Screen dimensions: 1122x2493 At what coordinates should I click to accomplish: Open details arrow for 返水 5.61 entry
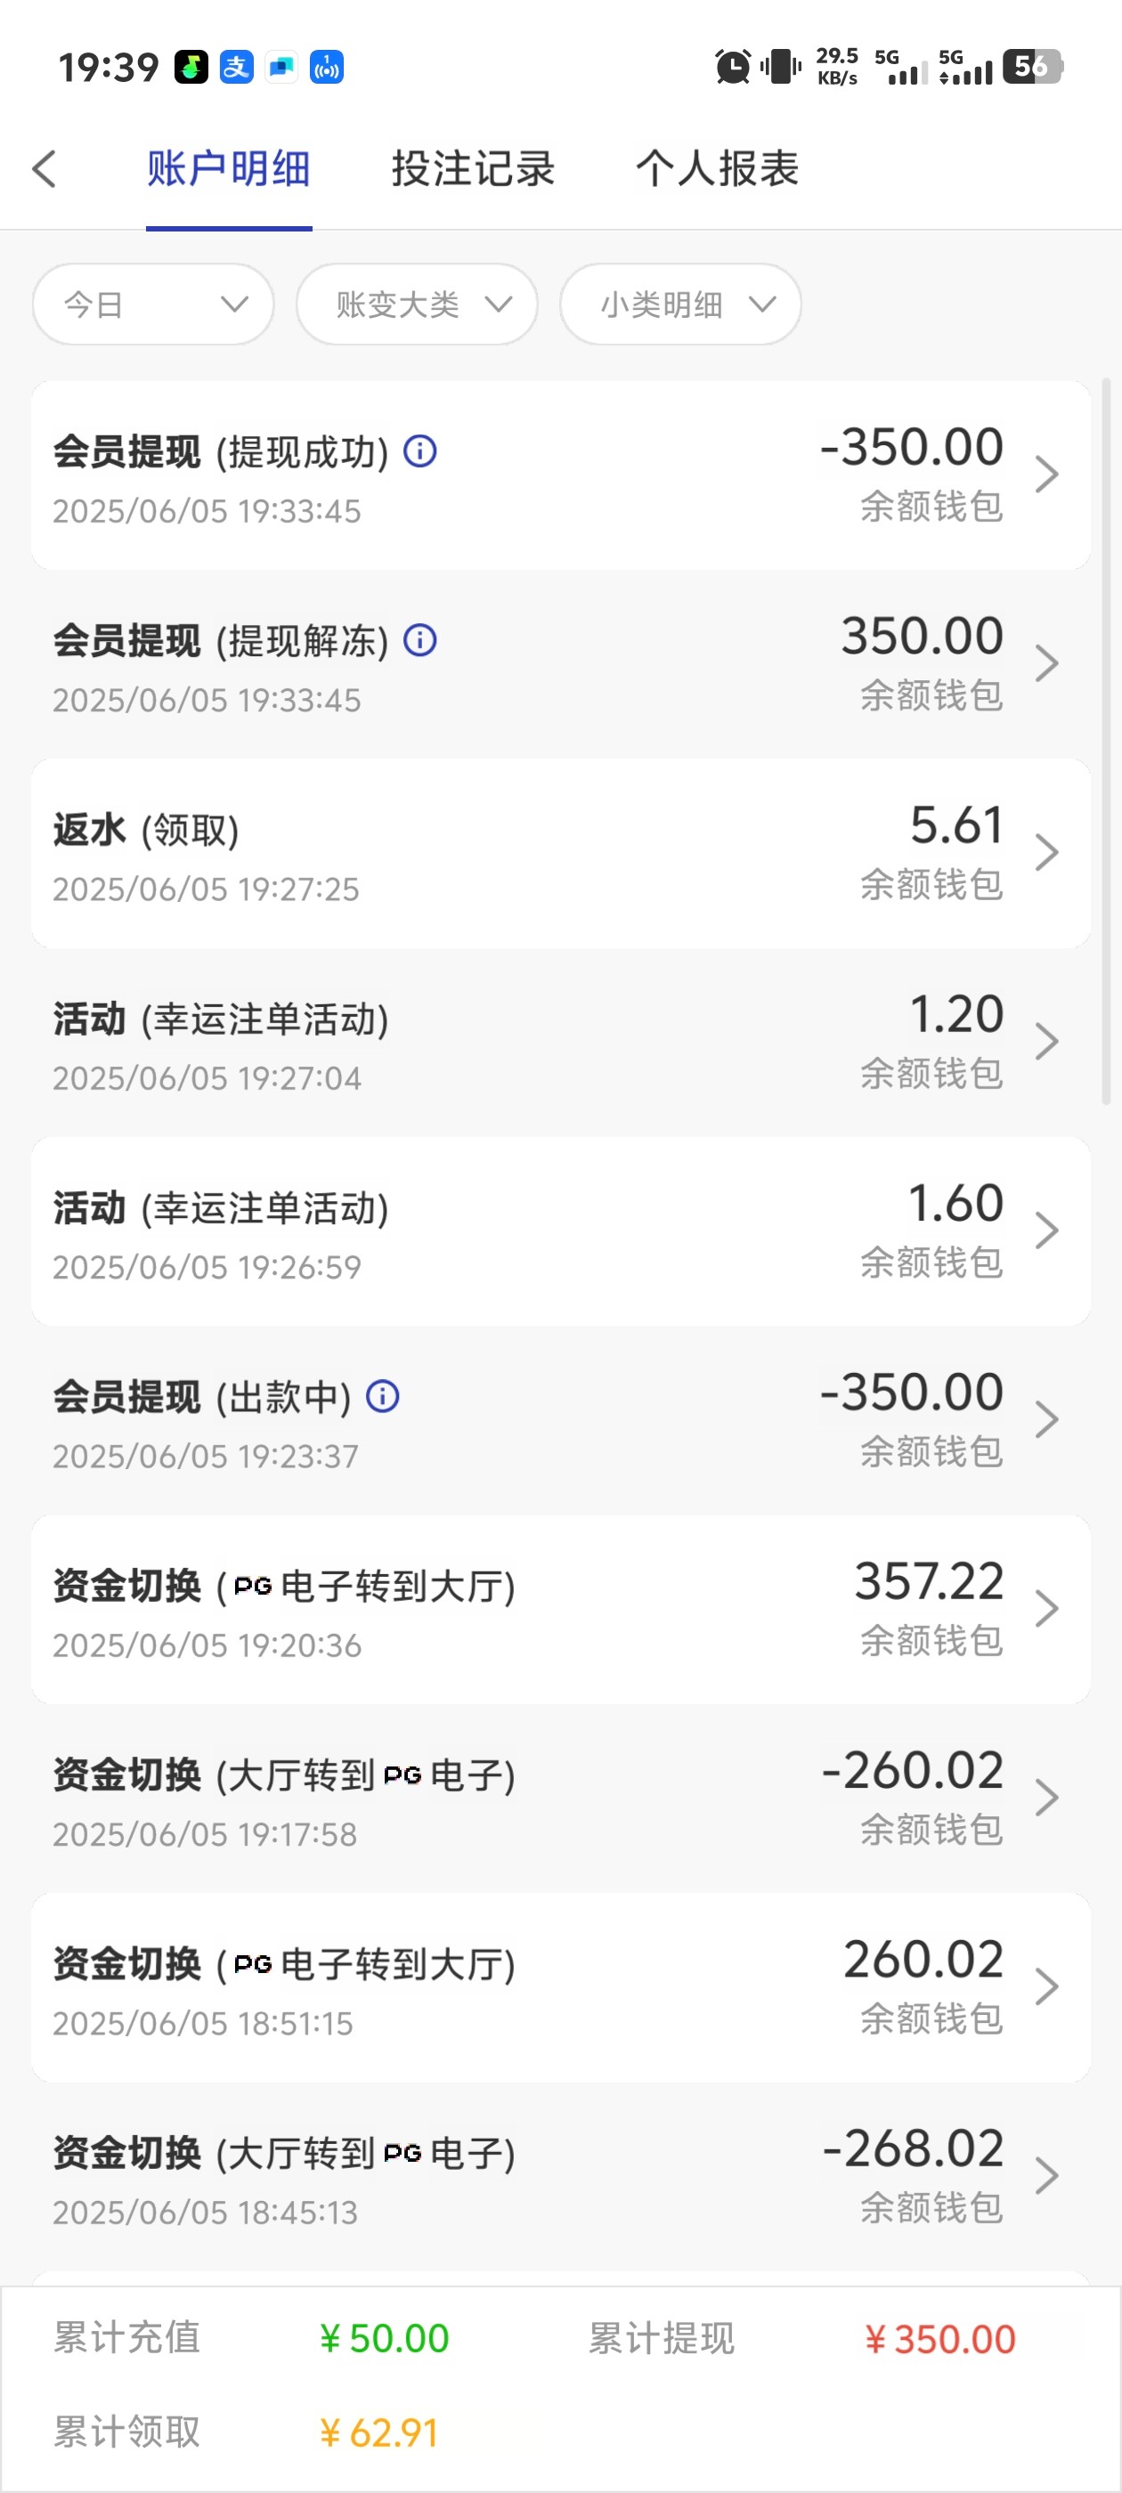tap(1045, 853)
